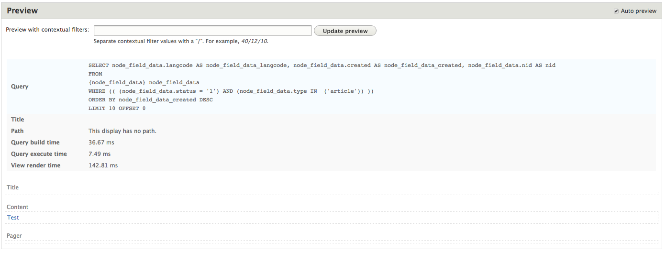The height and width of the screenshot is (253, 666).
Task: Click the Query execute time value
Action: tap(100, 154)
